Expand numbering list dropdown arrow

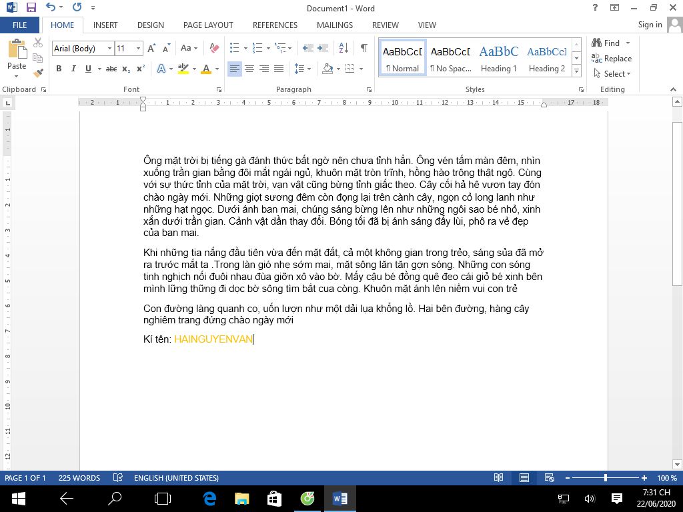268,48
